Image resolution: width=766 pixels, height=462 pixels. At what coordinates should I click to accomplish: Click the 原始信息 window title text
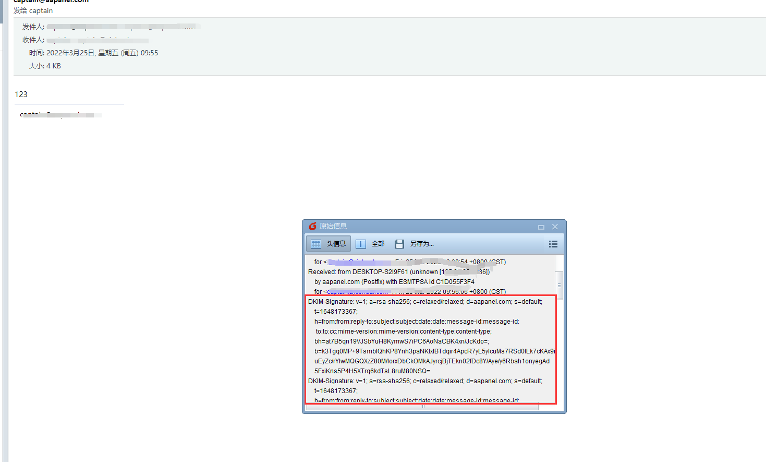[x=333, y=226]
